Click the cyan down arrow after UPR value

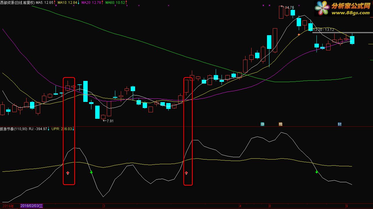click(x=73, y=129)
